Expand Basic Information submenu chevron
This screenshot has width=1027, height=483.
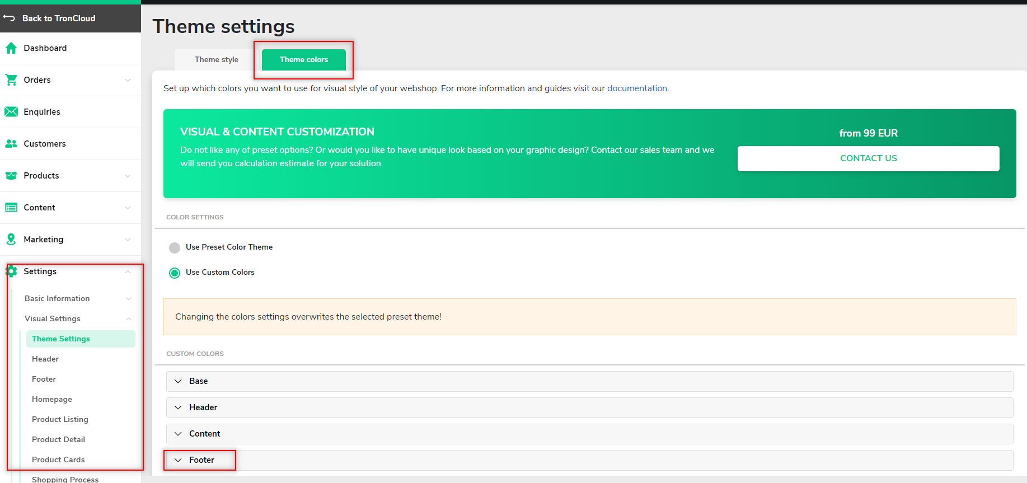pos(129,299)
